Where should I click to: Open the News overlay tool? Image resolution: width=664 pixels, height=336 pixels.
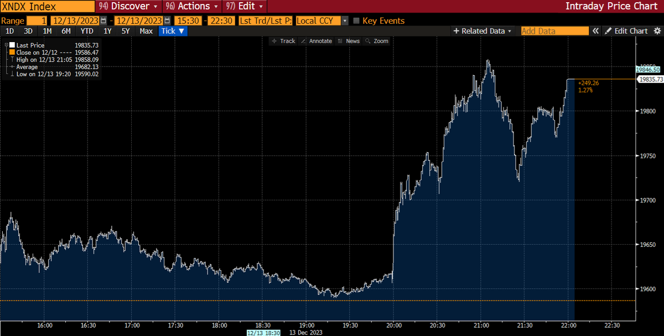[x=349, y=41]
